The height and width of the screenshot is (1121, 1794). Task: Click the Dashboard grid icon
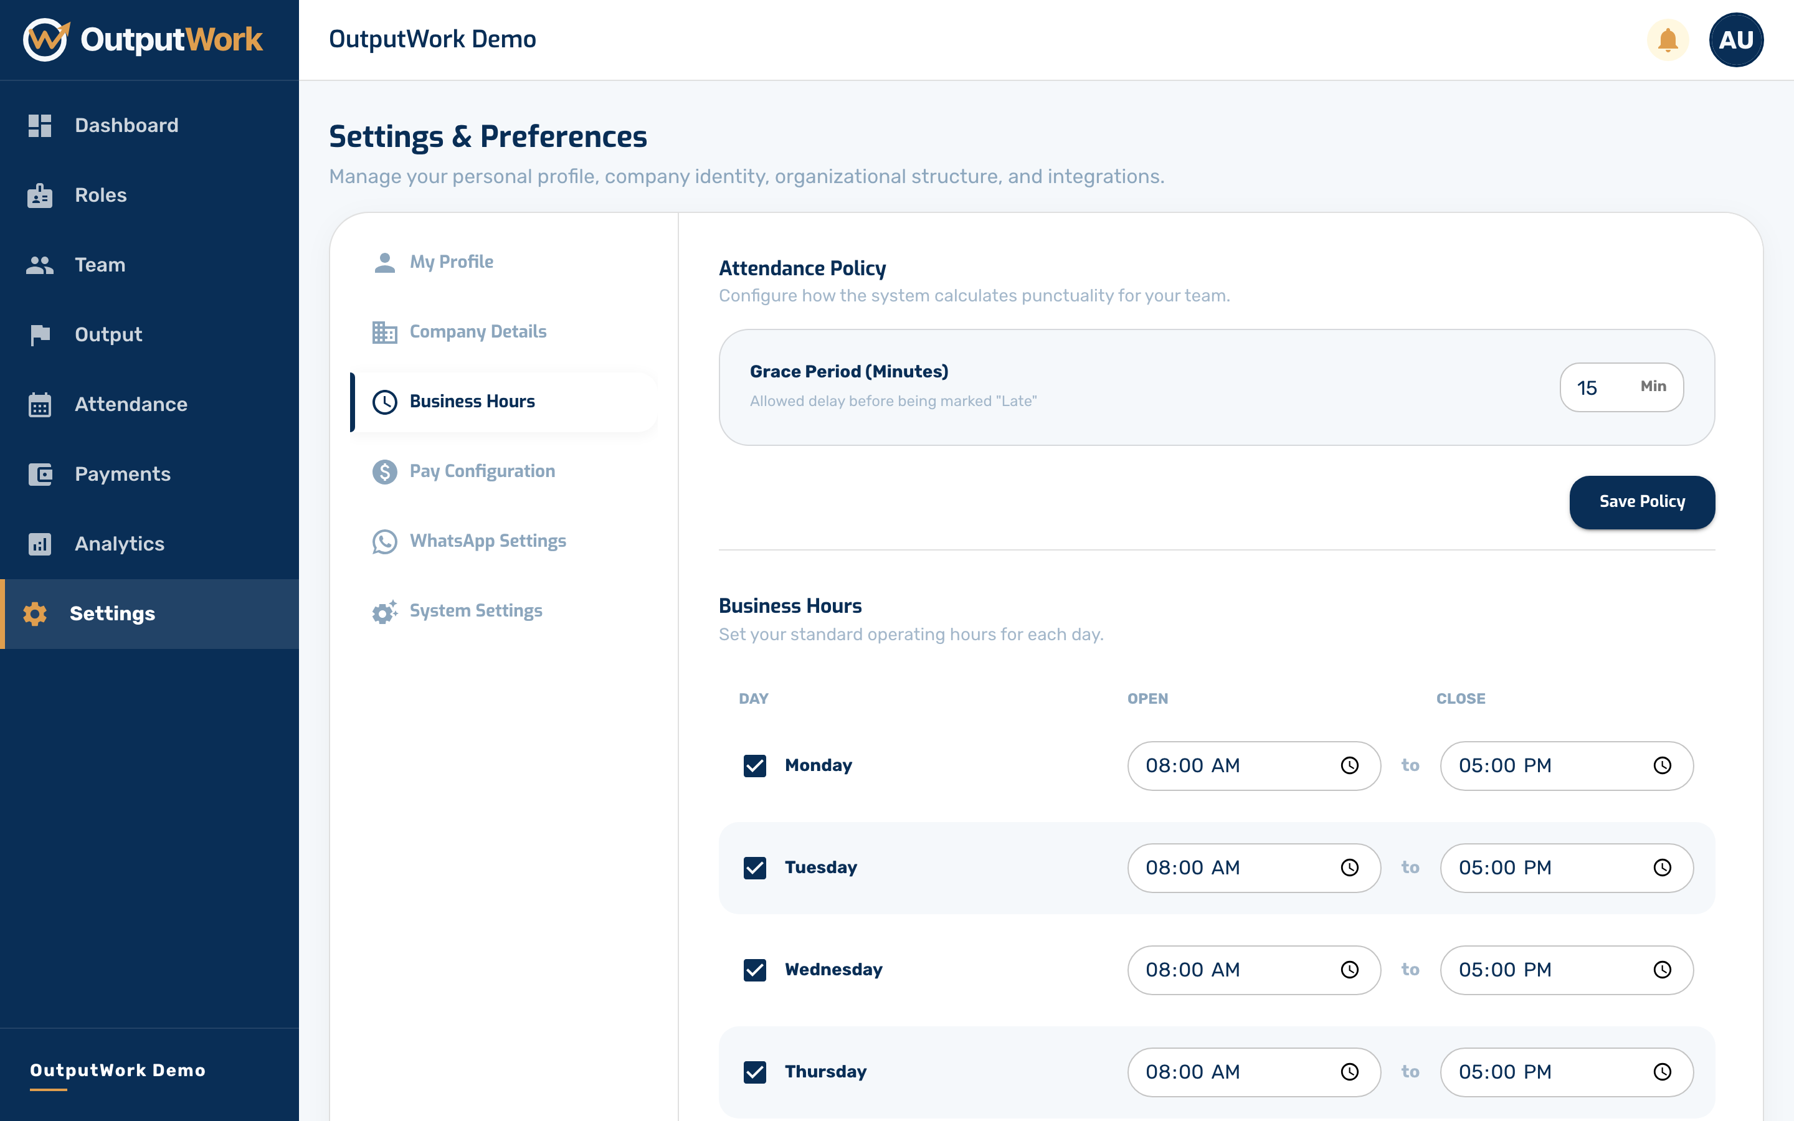click(40, 125)
